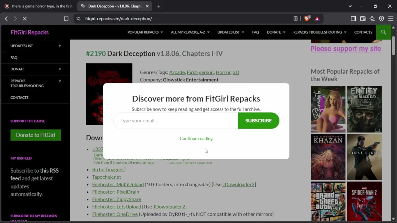Open the site search magnifier
Screen dimensions: 397x223
click(384, 32)
